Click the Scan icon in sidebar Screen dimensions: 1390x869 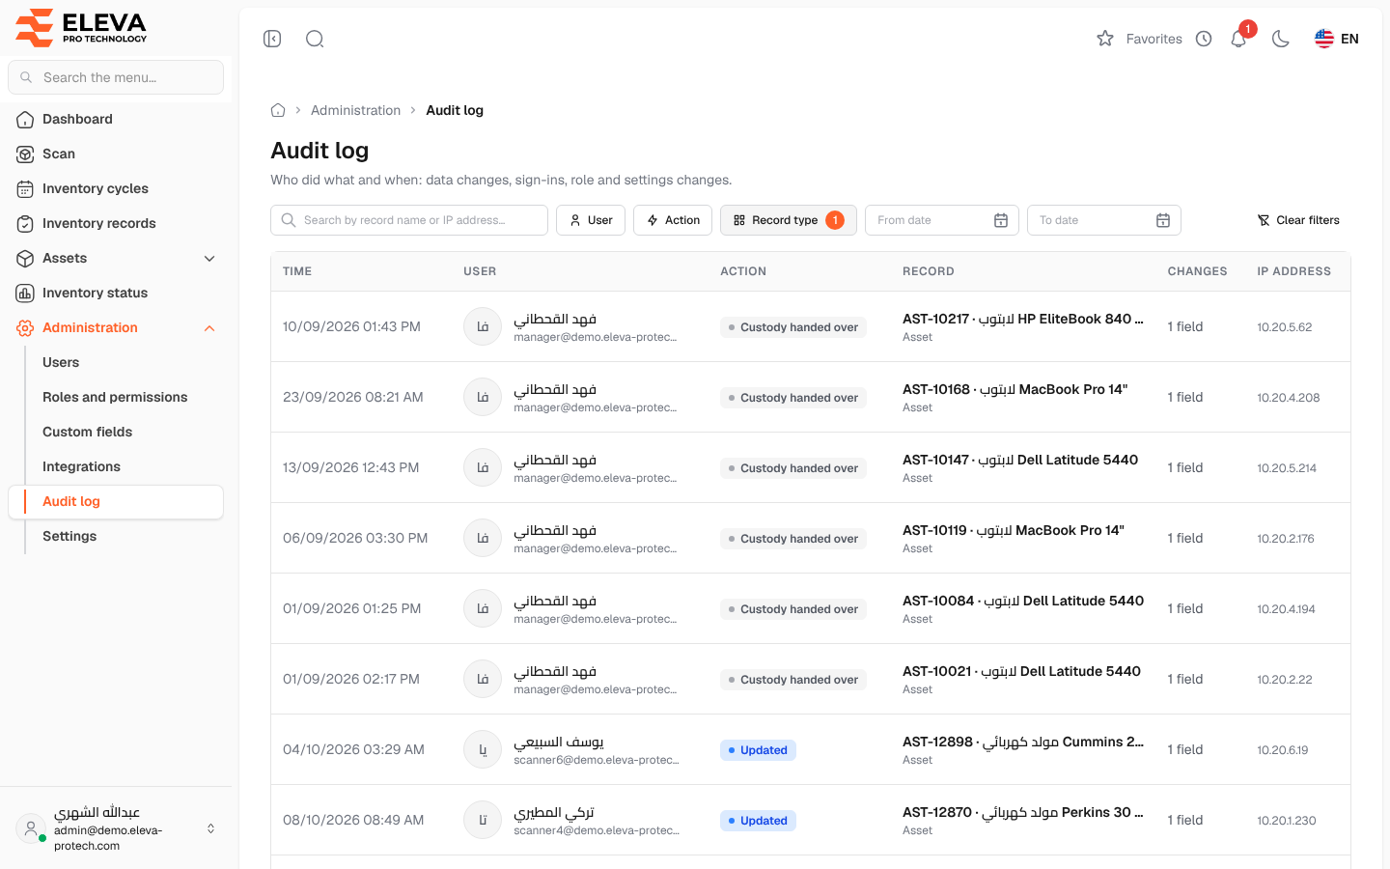(25, 154)
